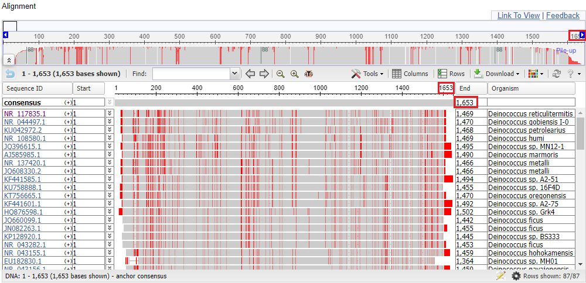The width and height of the screenshot is (586, 283).
Task: Click scrollbar down arrow
Action: point(580,263)
